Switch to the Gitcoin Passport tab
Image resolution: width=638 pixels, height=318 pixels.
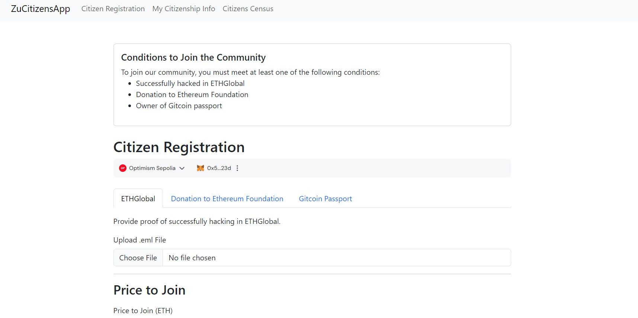click(x=326, y=199)
